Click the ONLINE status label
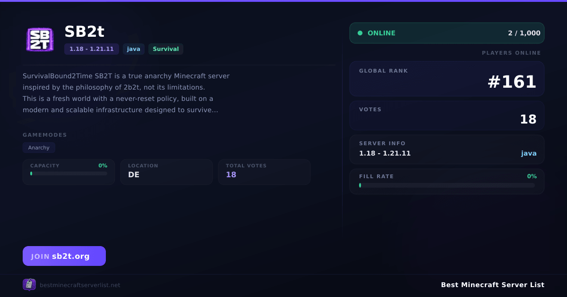Screen dimensions: 567x297 point(381,33)
